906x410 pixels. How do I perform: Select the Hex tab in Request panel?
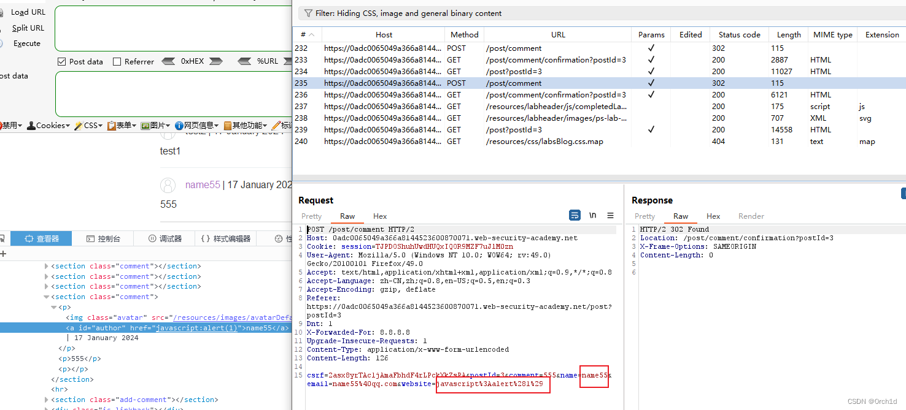380,216
